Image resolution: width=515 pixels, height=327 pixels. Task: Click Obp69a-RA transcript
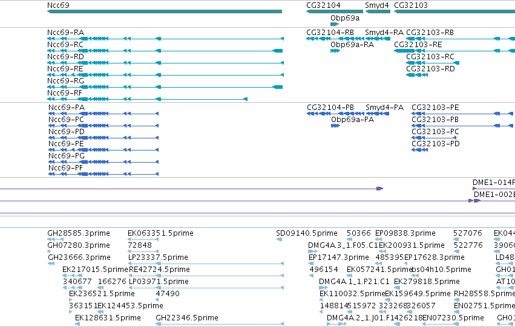point(335,51)
